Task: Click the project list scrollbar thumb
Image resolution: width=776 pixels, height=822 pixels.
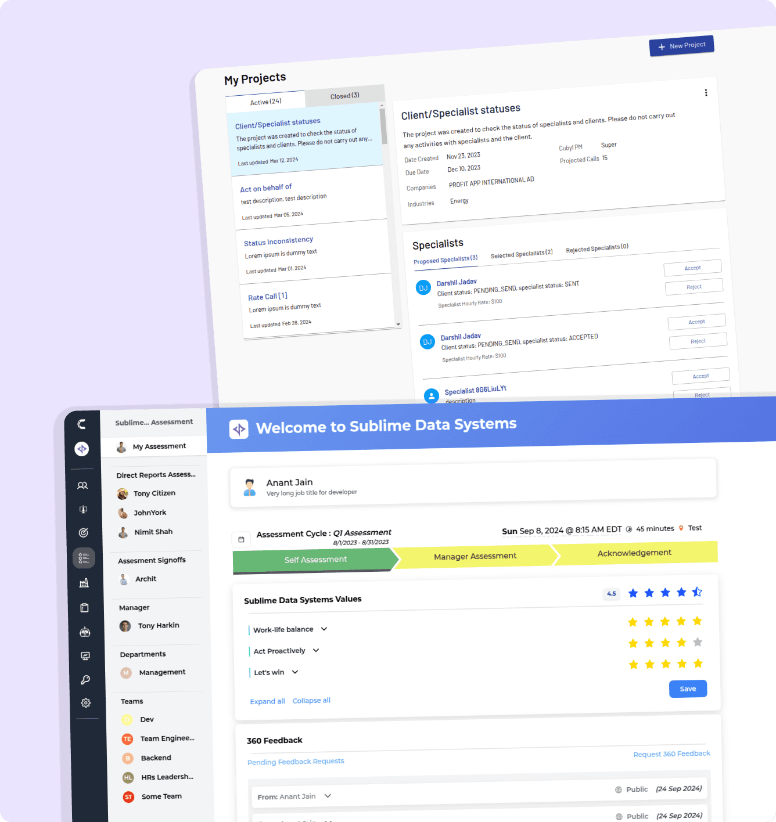Action: coord(383,125)
